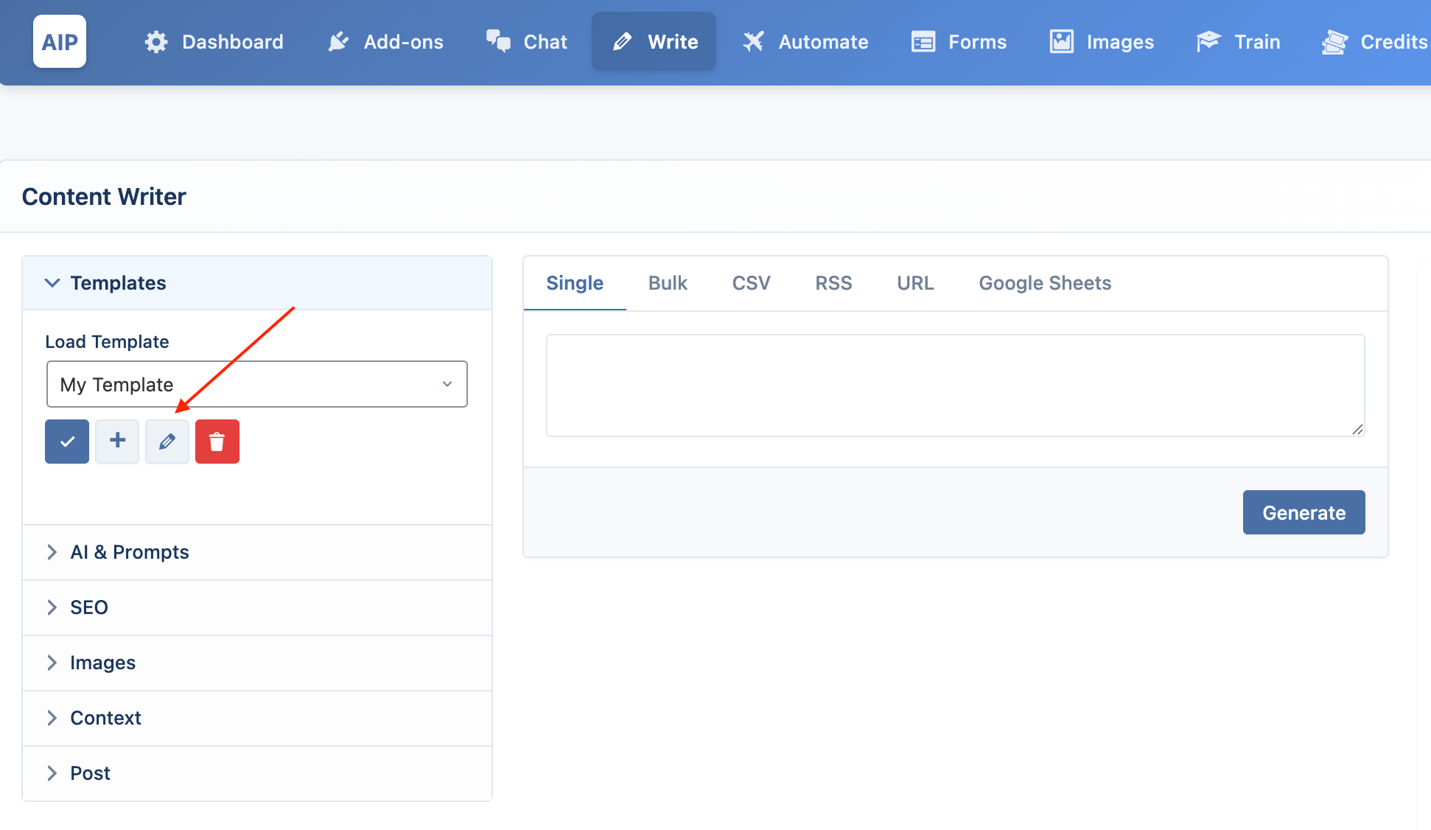Screen dimensions: 1431x830
Task: Delete template with red trash icon
Action: pos(217,442)
